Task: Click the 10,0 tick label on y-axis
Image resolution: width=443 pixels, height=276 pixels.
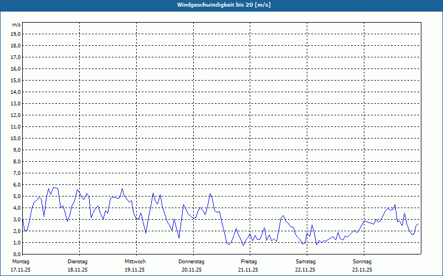Action: (16, 138)
